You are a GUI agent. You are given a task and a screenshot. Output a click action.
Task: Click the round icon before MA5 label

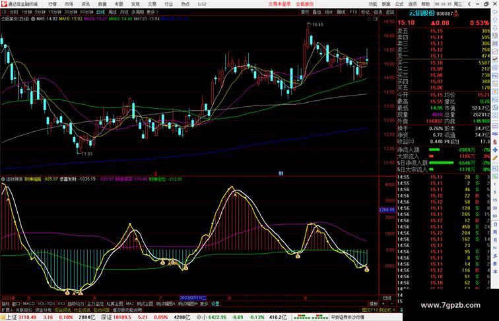[33, 19]
